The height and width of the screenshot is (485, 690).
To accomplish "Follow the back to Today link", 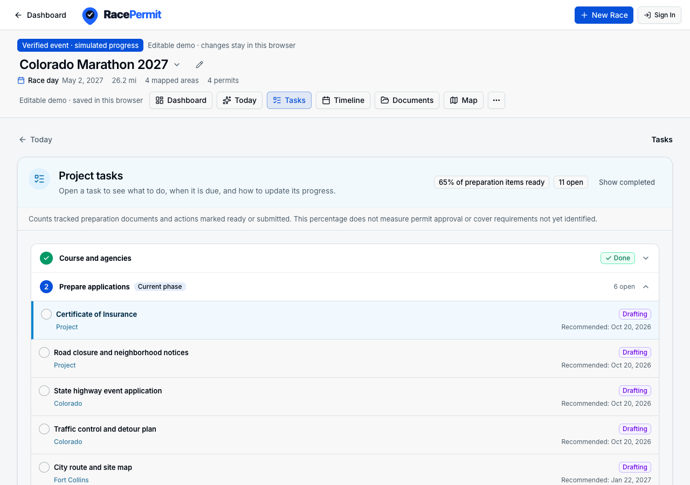I will click(x=36, y=140).
